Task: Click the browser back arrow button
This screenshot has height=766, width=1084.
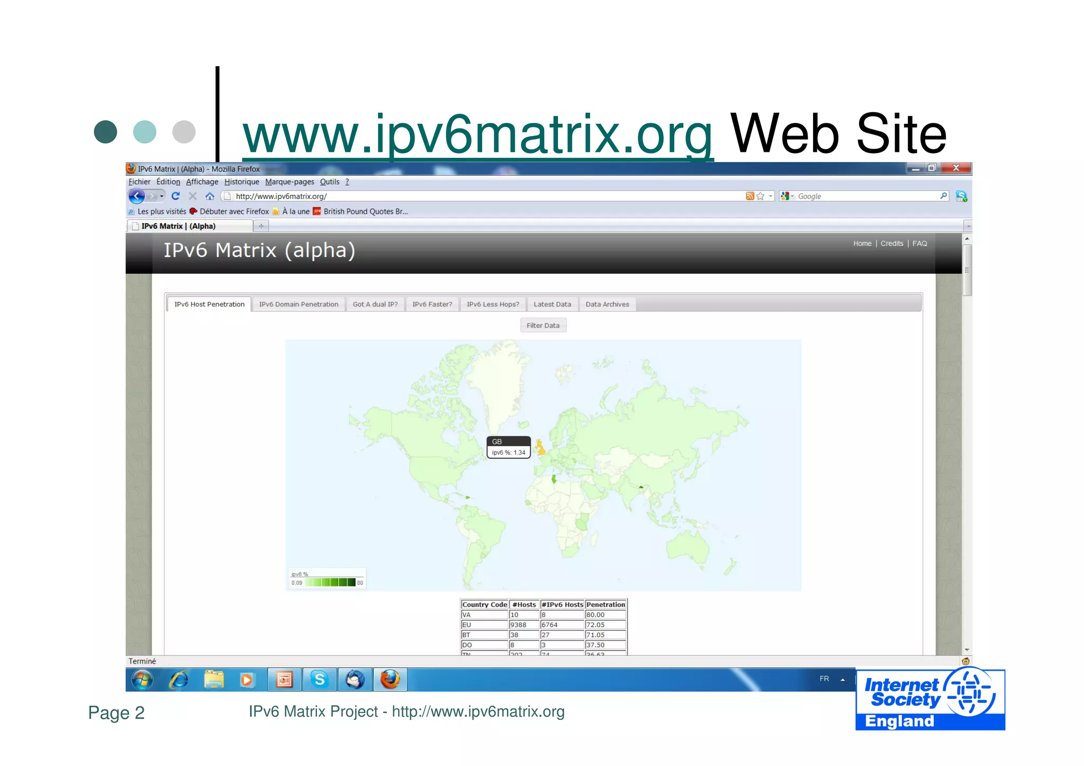Action: [137, 196]
